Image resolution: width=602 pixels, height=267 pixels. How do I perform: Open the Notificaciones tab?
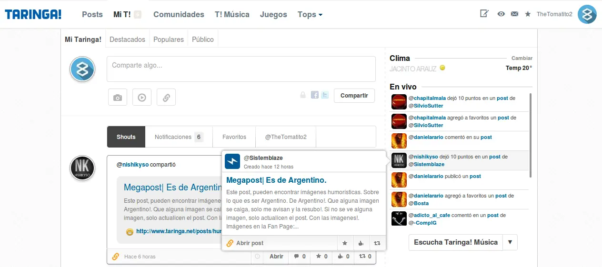click(x=179, y=137)
